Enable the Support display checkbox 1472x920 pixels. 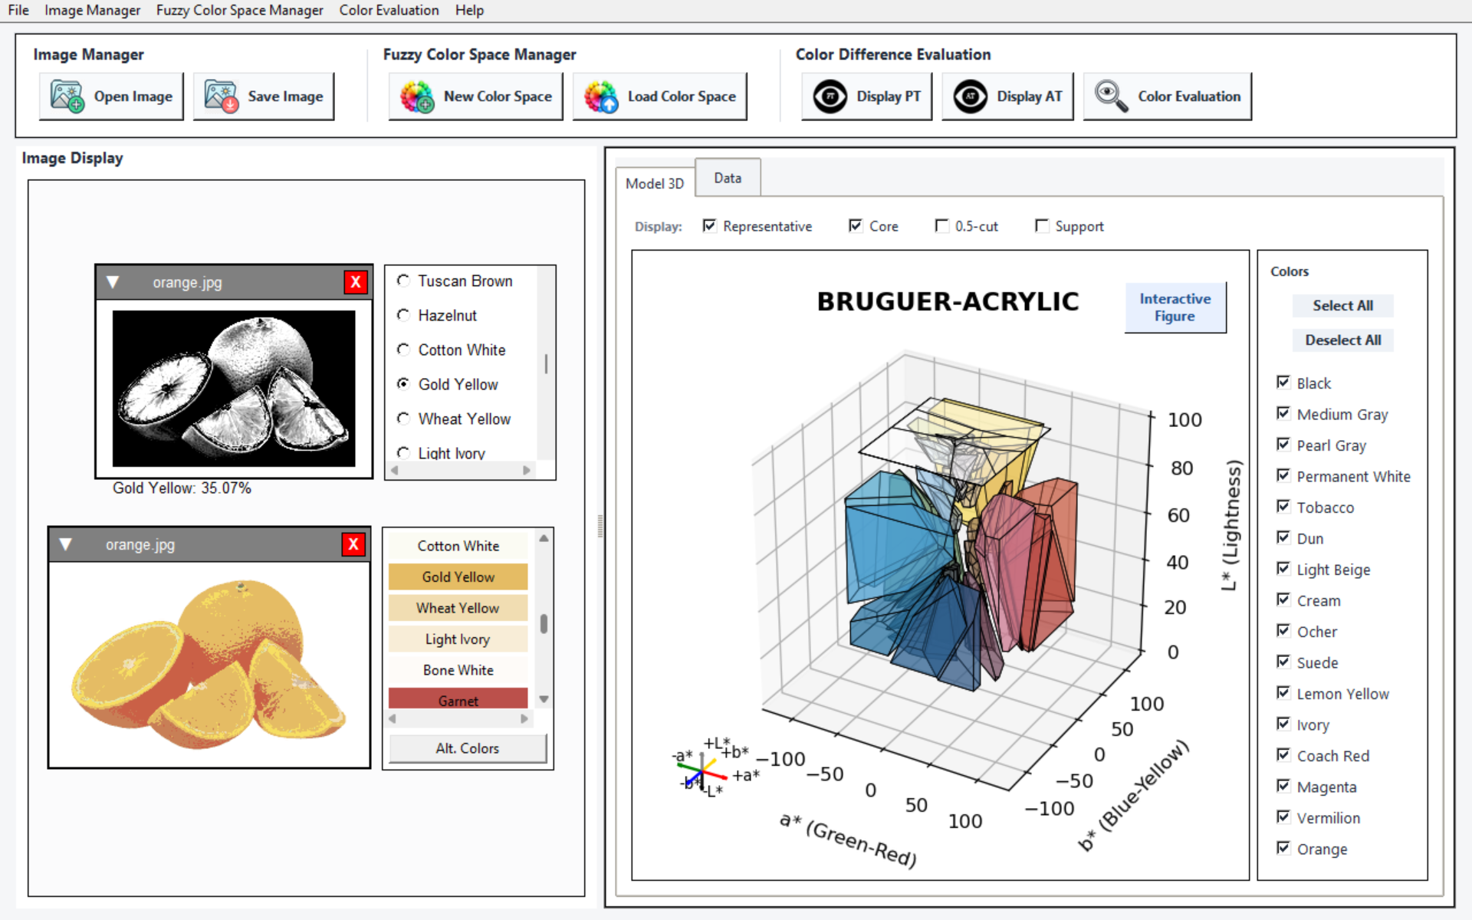point(1041,225)
